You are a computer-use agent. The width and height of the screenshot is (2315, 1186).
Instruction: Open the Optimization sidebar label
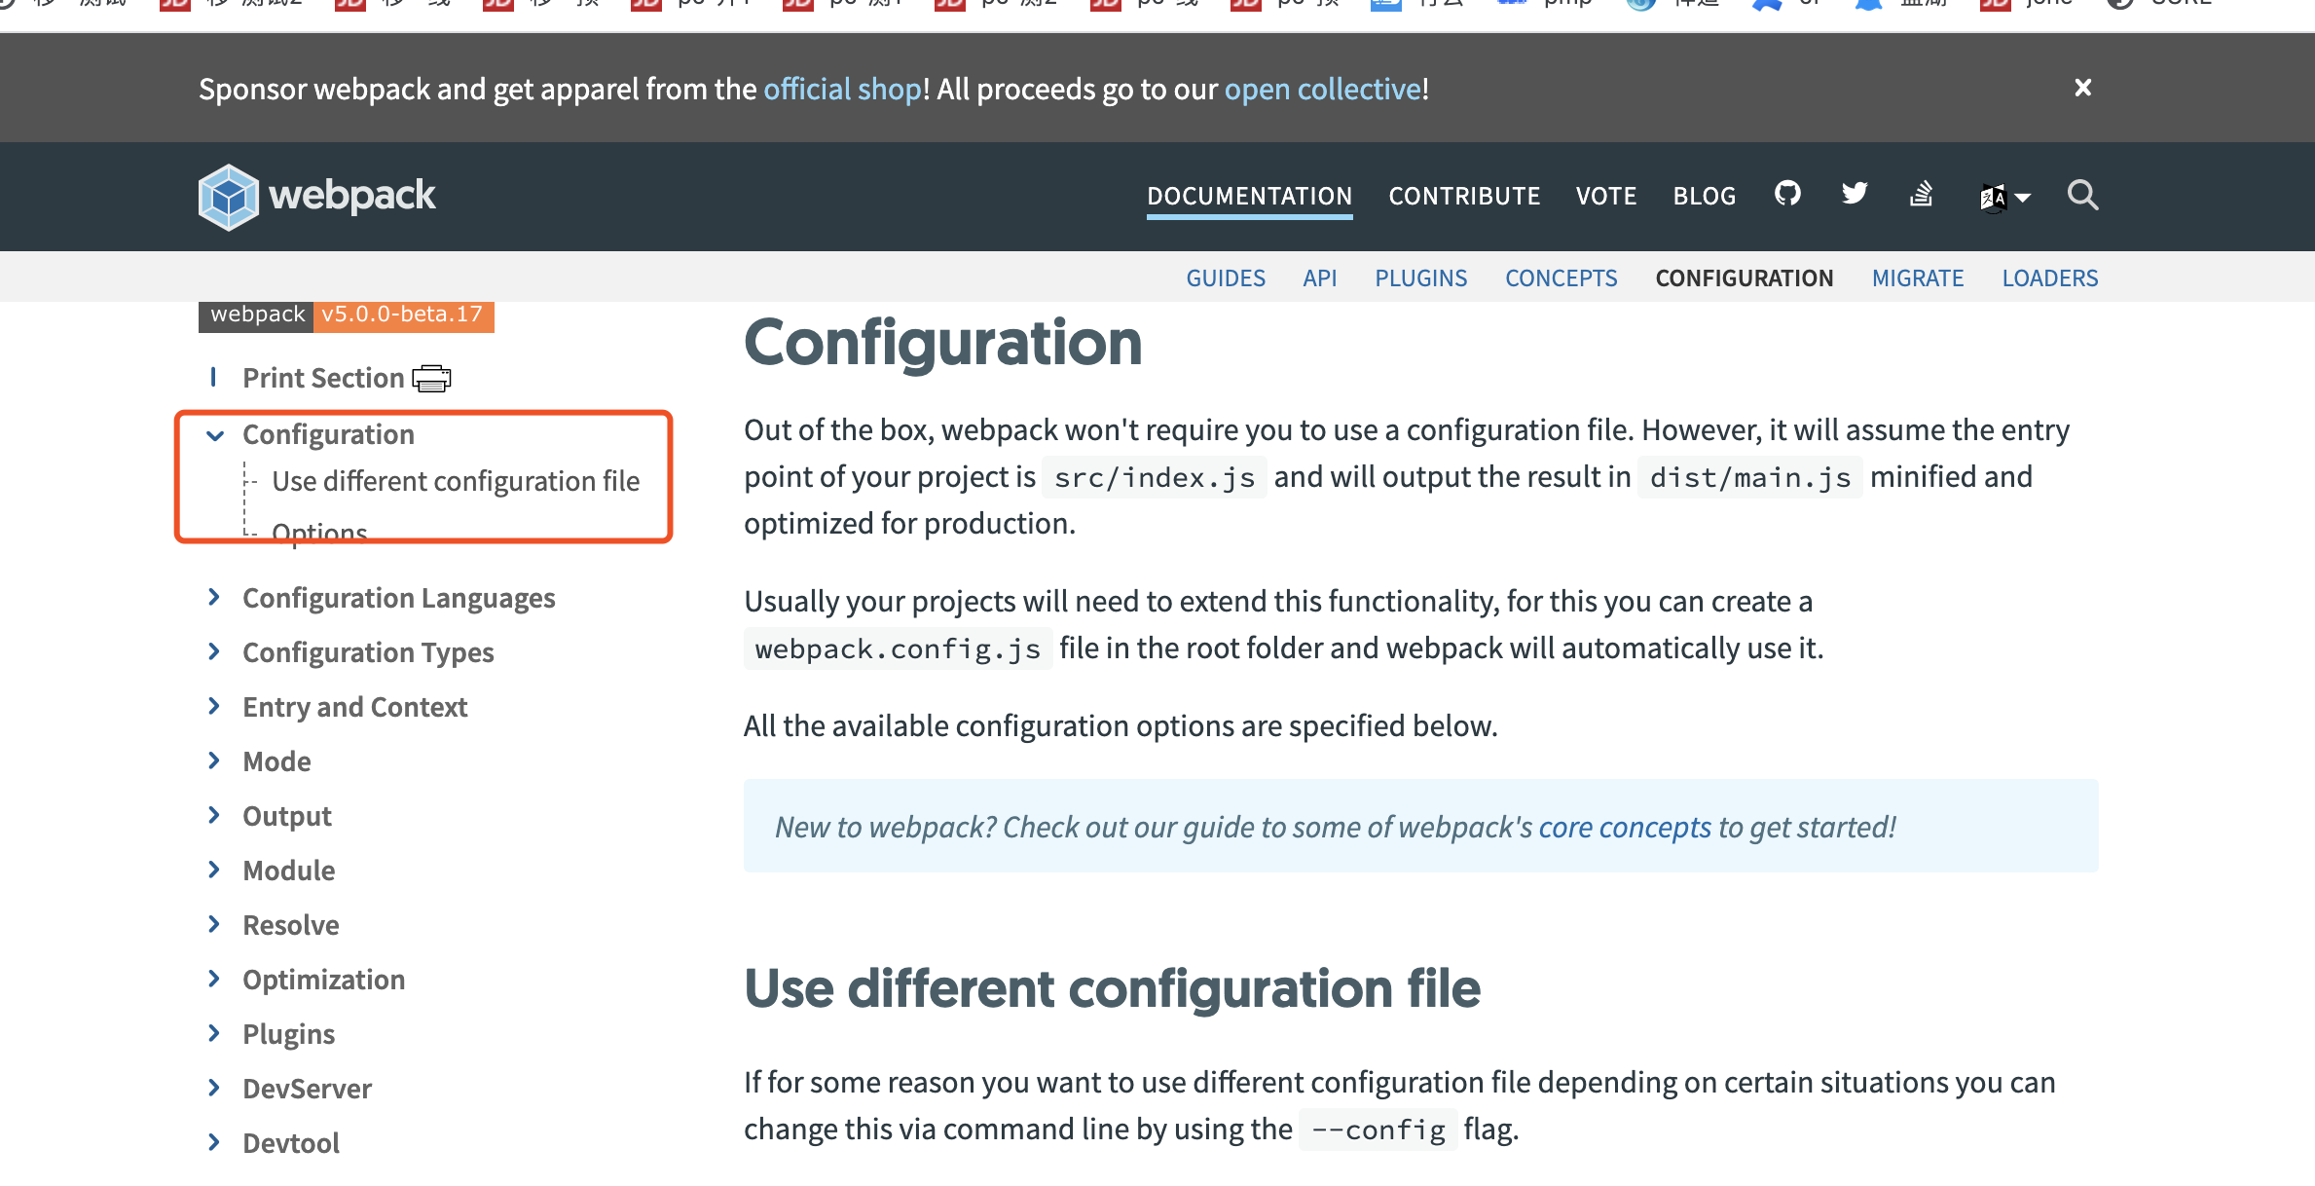coord(323,980)
